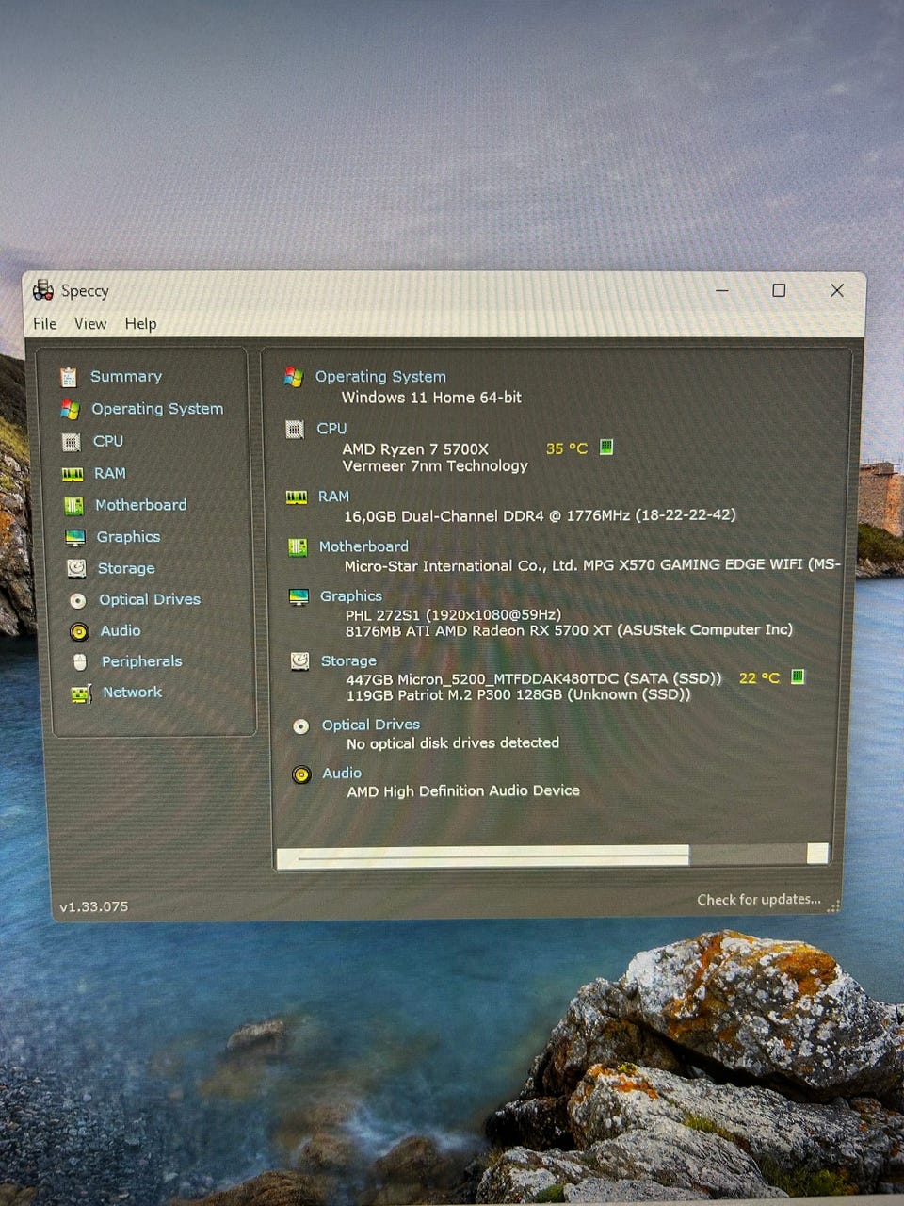Open the File menu
904x1206 pixels.
coord(44,323)
